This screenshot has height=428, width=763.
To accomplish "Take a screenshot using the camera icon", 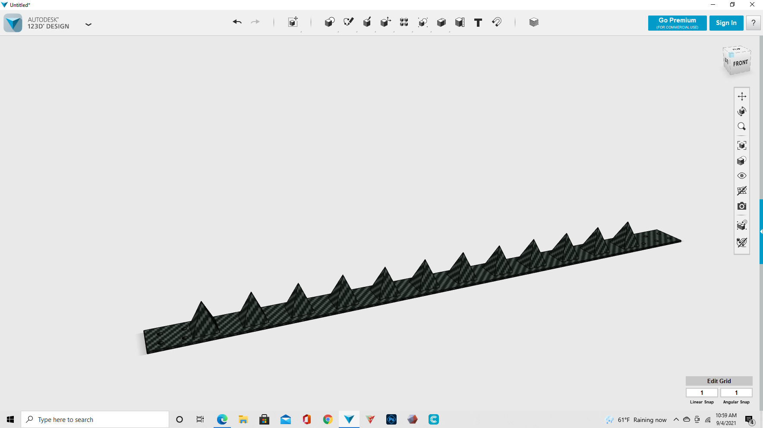I will tap(742, 206).
